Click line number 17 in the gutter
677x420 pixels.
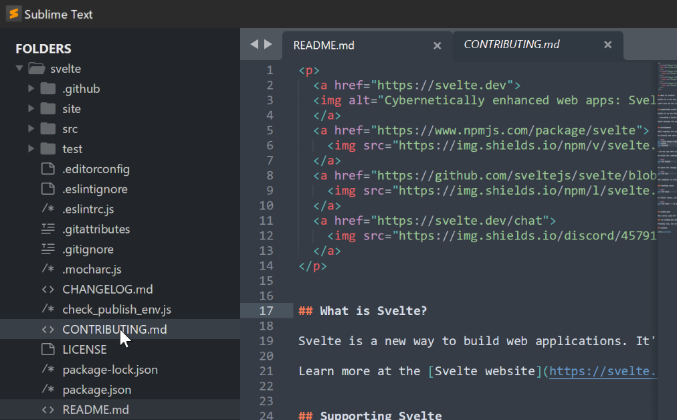[x=266, y=311]
